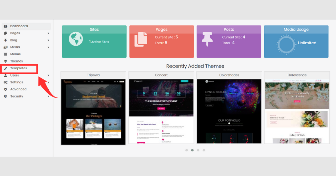Select the fourth carousel pagination dot
This screenshot has height=176, width=336.
(204, 150)
